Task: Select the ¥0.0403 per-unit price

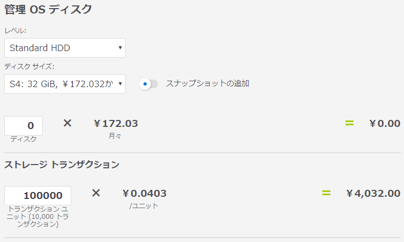Action: coord(144,194)
